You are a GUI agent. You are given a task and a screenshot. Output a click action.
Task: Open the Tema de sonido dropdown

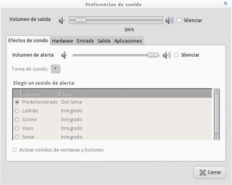[x=56, y=69]
